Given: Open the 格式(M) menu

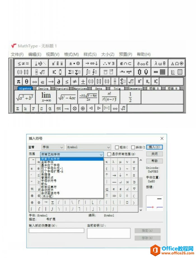Looking at the screenshot, I should point(71,55).
